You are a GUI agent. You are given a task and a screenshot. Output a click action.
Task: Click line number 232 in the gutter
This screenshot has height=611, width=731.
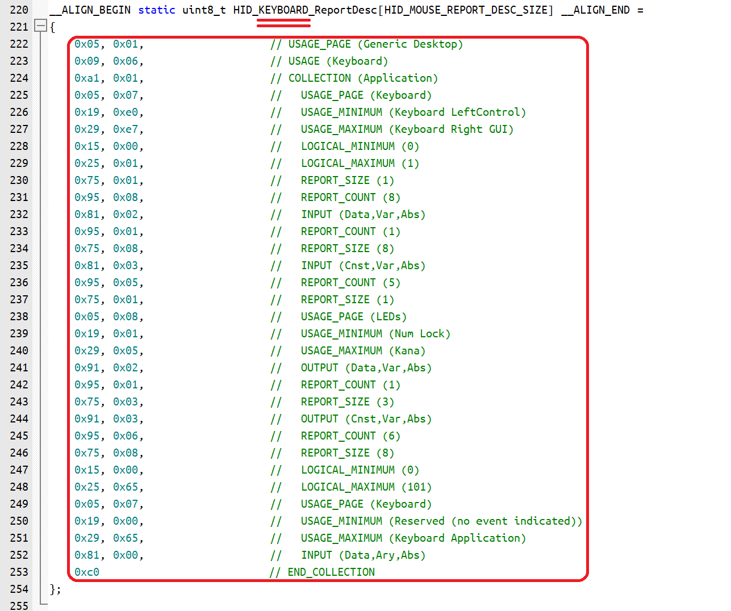point(19,214)
